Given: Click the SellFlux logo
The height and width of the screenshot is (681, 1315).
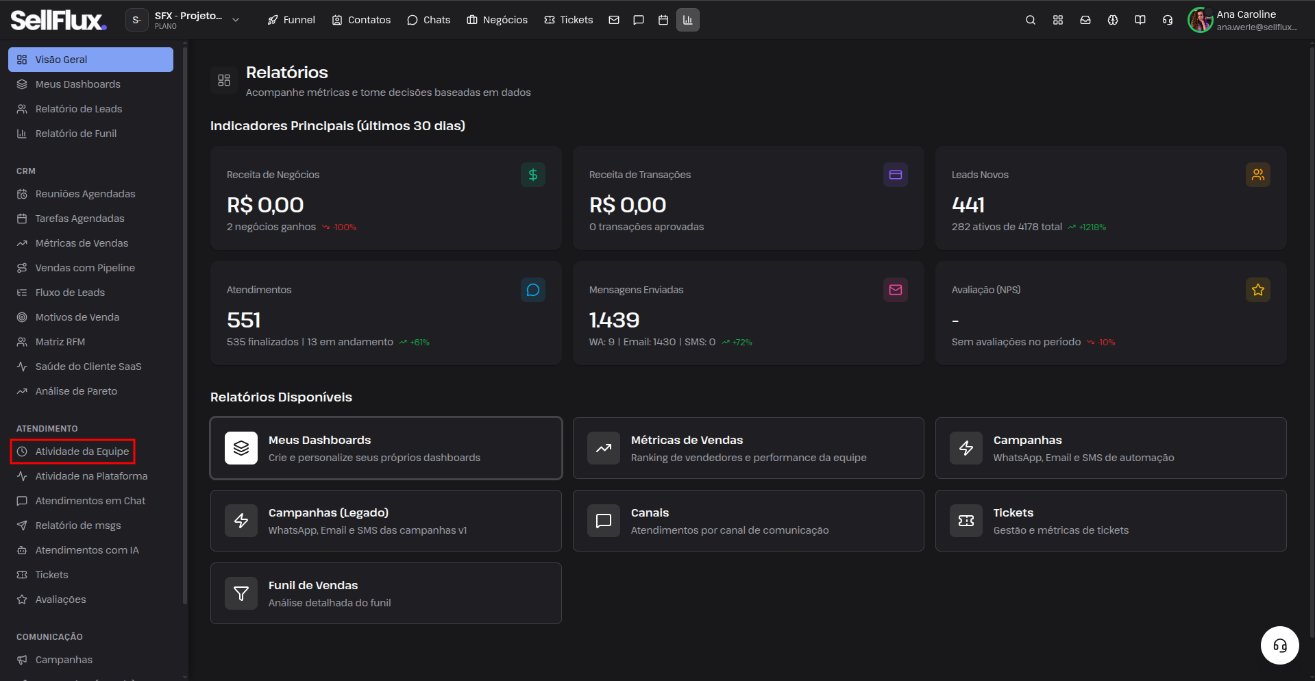Looking at the screenshot, I should tap(58, 21).
